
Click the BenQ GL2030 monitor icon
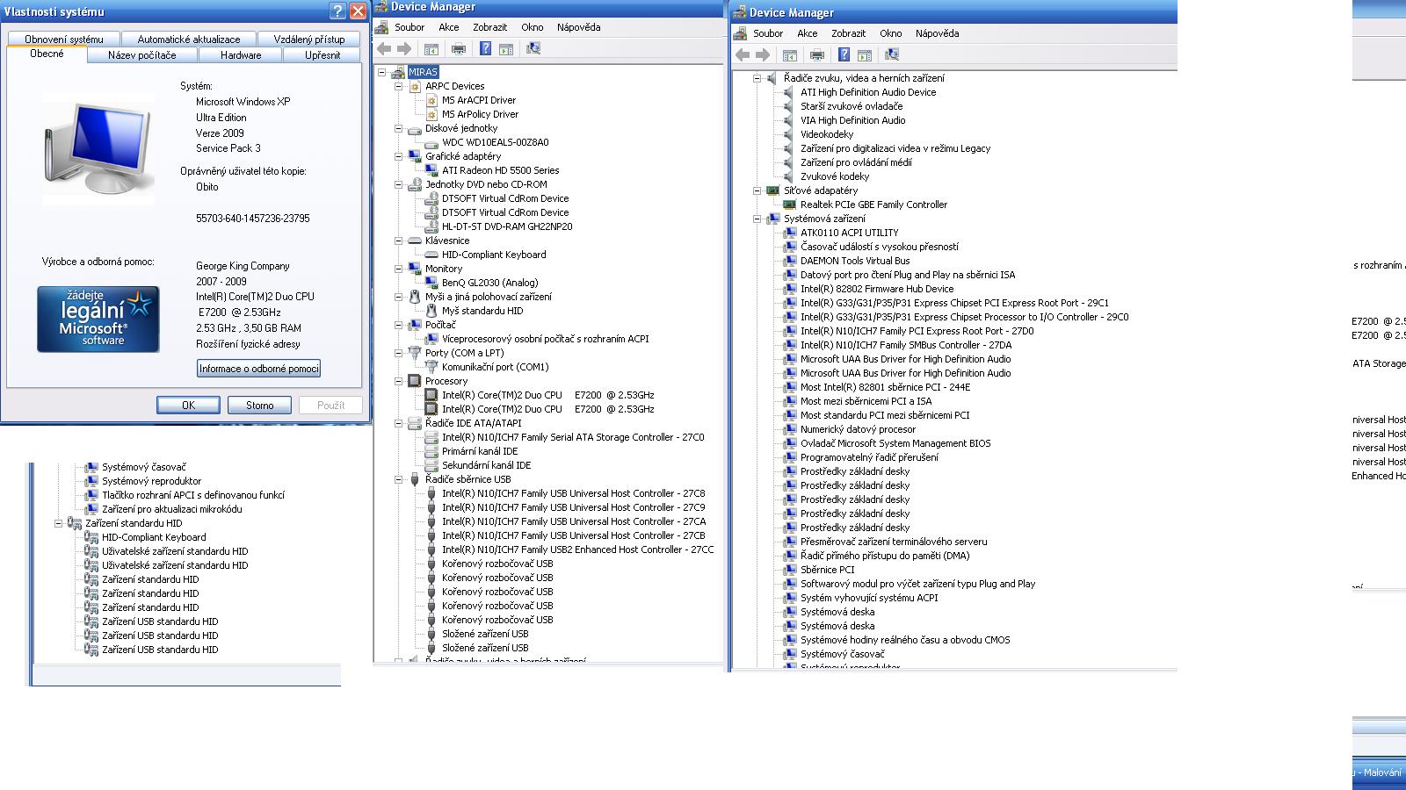(431, 283)
